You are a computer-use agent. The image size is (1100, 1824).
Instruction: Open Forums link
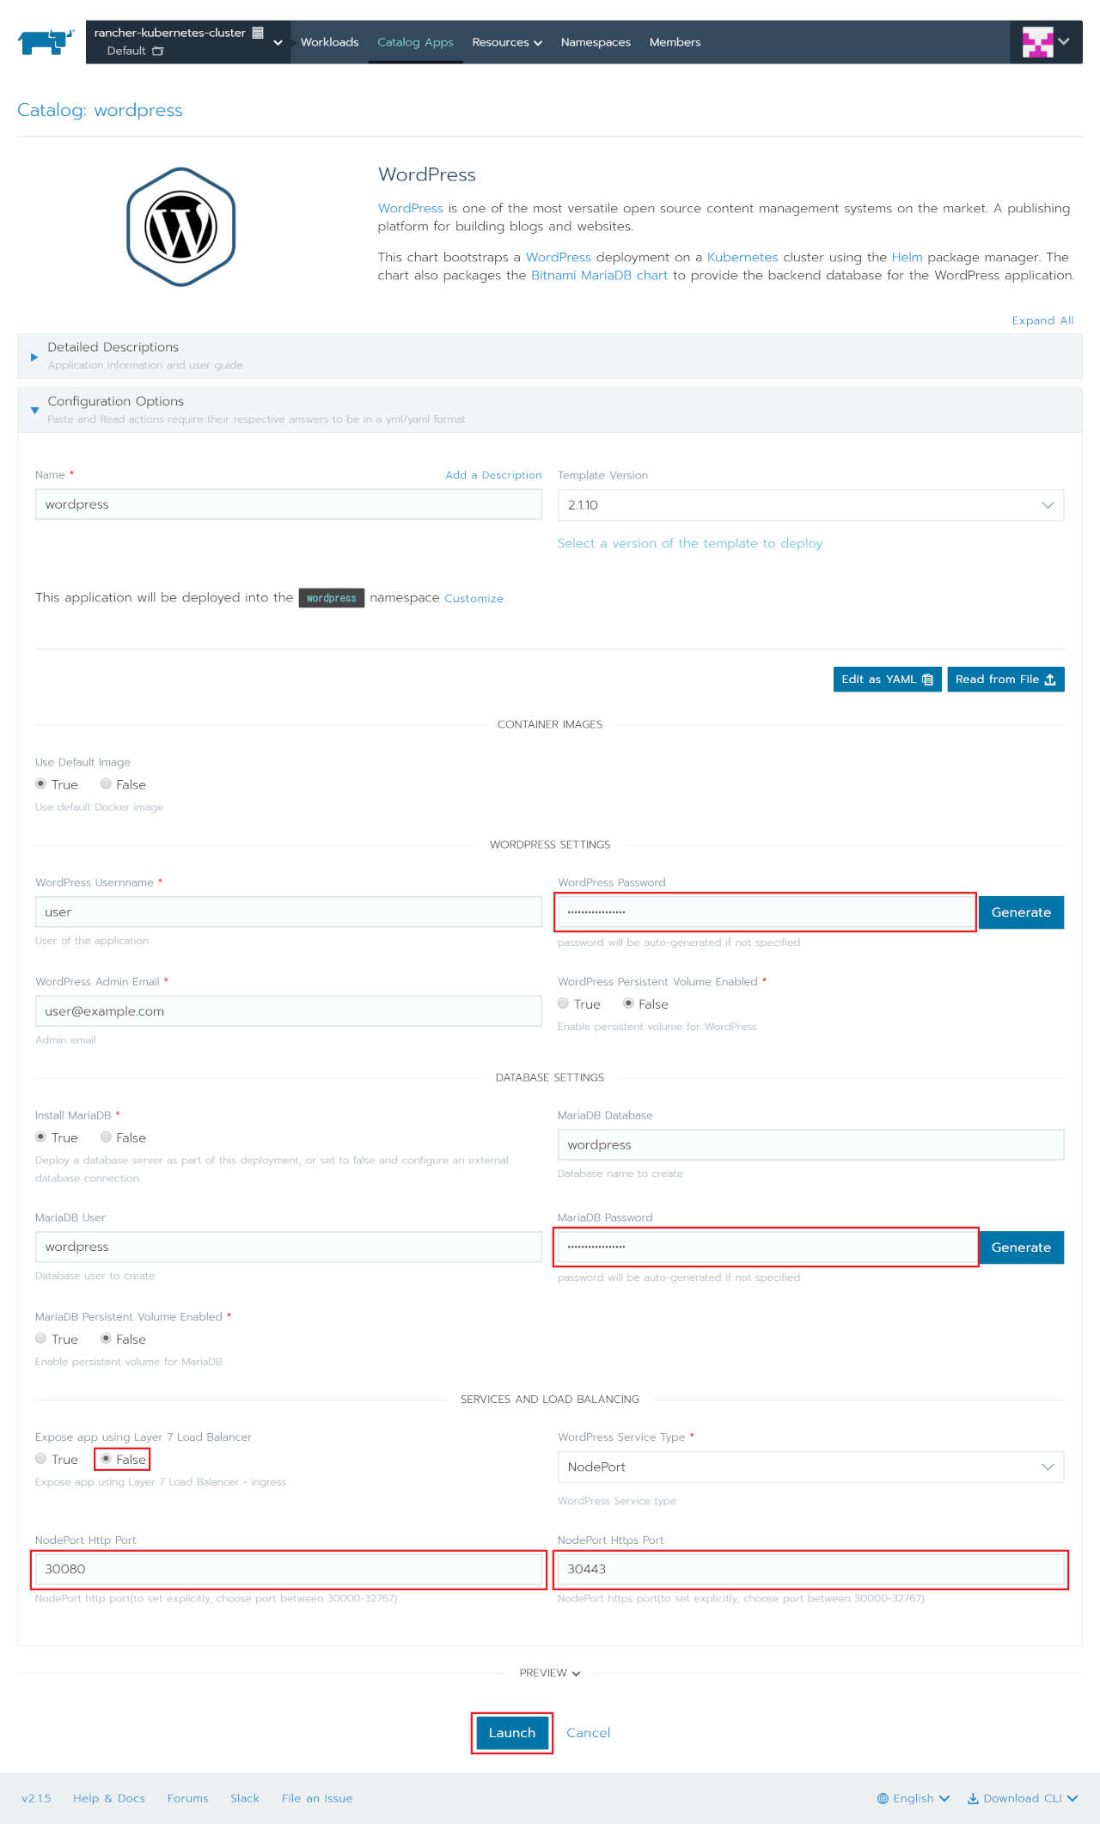pyautogui.click(x=187, y=1798)
